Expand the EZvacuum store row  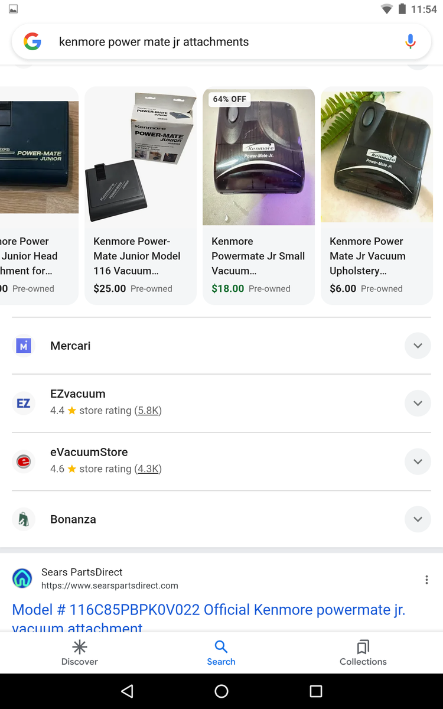coord(418,403)
